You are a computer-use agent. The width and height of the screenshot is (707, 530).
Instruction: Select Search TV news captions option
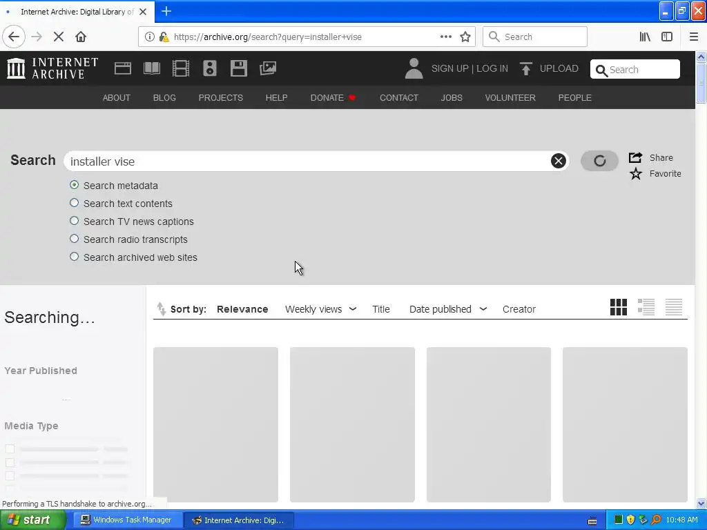[75, 221]
